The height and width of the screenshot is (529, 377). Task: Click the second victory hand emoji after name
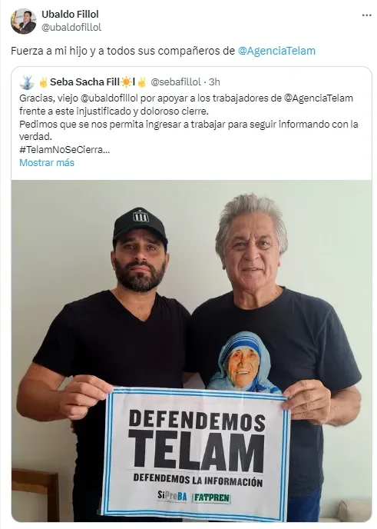[142, 82]
